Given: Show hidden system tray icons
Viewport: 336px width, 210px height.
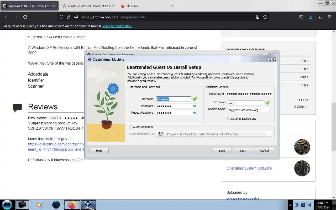Looking at the screenshot, I should point(290,205).
